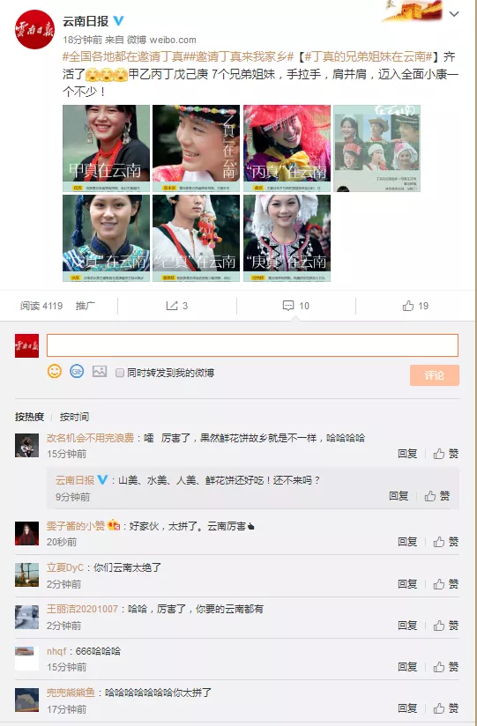
Task: Like the comment by 立夏DyC
Action: click(x=446, y=584)
